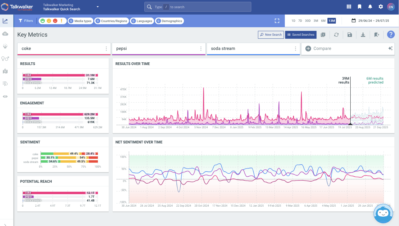The image size is (399, 226).
Task: Click the refresh results icon
Action: [x=336, y=35]
